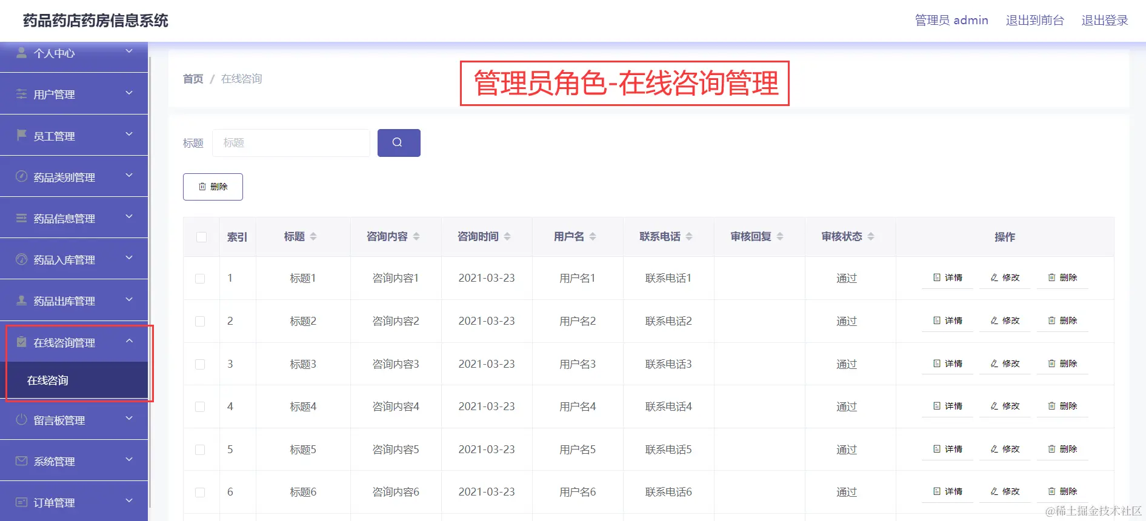Open the 订单管理 sidebar menu

74,502
